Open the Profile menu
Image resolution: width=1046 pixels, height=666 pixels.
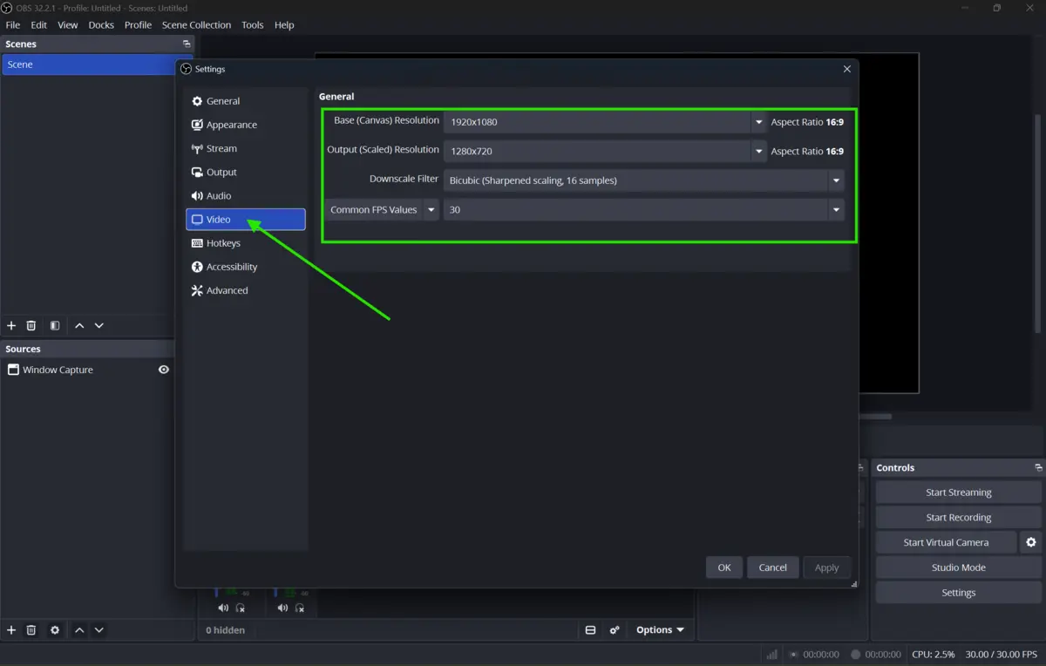point(138,24)
